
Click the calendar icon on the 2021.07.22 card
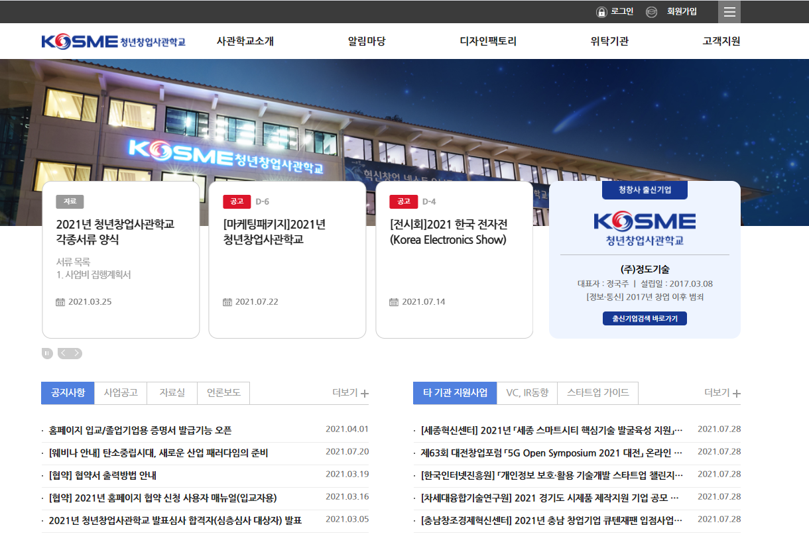point(227,302)
